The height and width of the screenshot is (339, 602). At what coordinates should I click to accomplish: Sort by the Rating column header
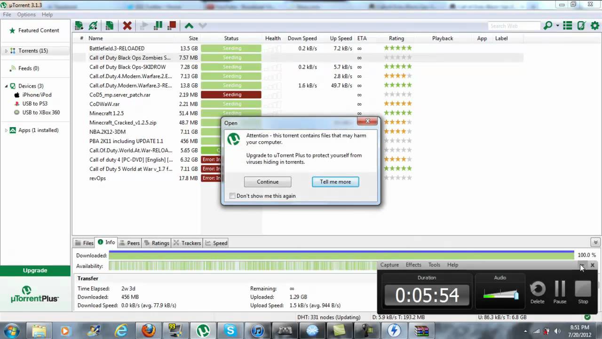pyautogui.click(x=396, y=39)
